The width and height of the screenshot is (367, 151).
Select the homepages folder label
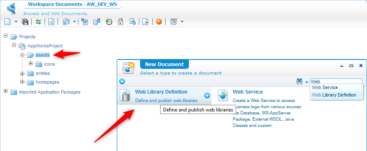pos(48,82)
